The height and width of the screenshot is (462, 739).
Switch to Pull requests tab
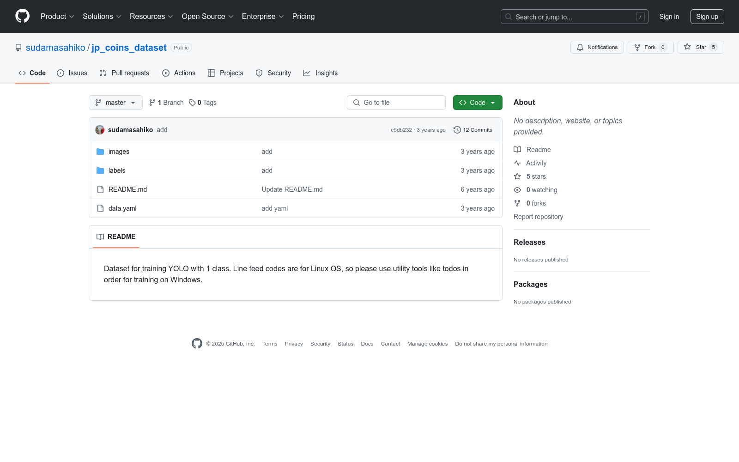pyautogui.click(x=124, y=73)
